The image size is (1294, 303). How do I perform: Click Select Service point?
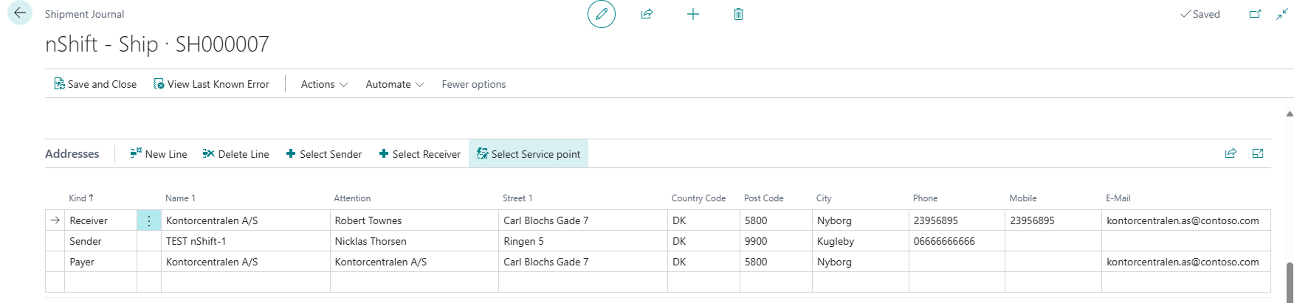coord(529,154)
